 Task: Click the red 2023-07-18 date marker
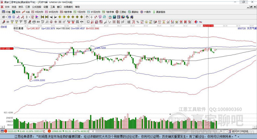(208, 26)
